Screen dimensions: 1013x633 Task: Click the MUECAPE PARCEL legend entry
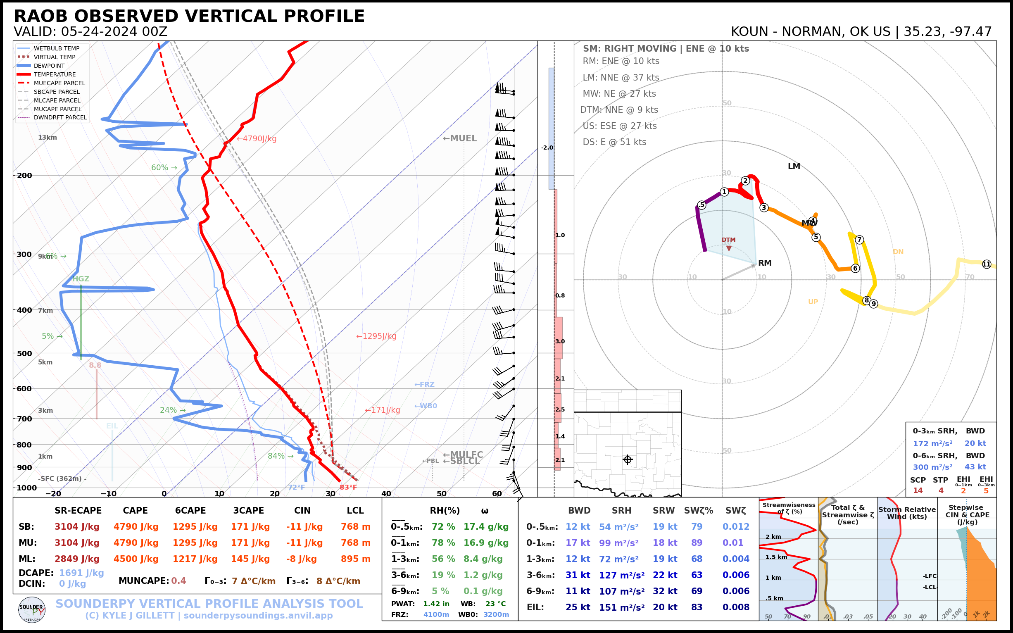point(59,83)
